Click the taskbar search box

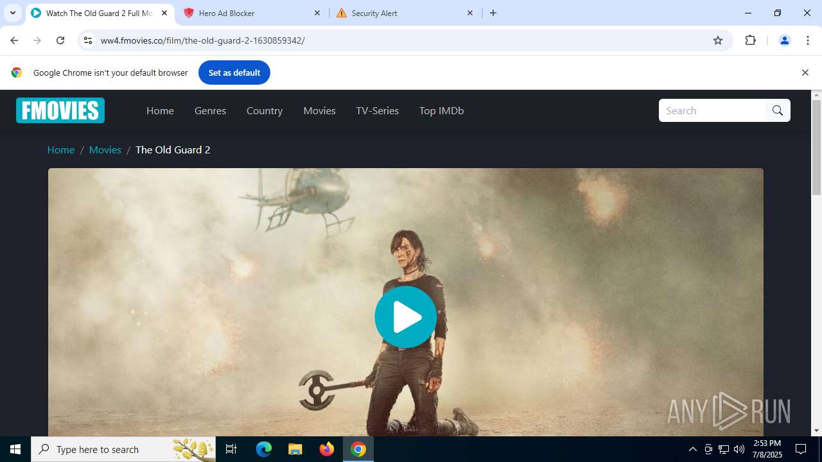tap(124, 449)
